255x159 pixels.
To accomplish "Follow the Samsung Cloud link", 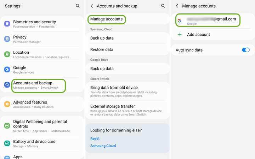I will [103, 146].
